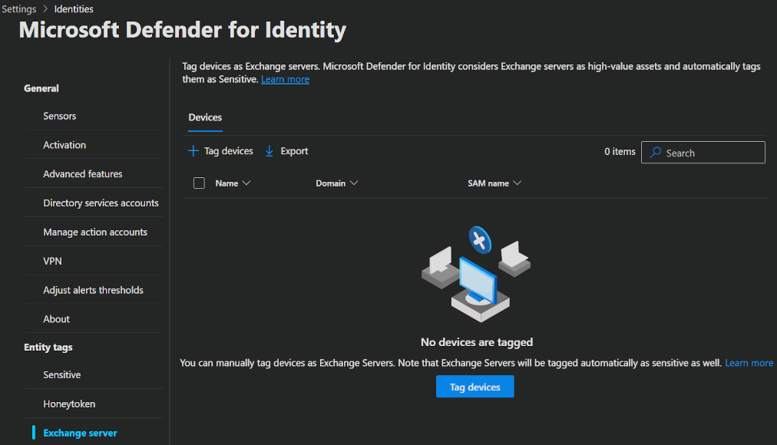
Task: Open Sensors in the General menu
Action: coord(60,116)
